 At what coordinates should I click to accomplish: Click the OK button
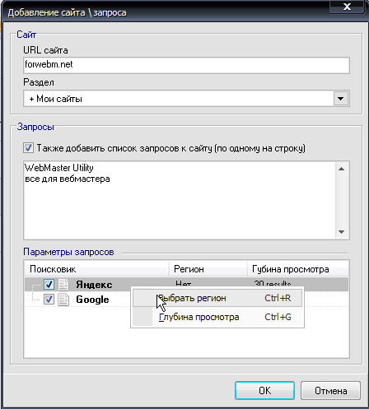[x=264, y=391]
